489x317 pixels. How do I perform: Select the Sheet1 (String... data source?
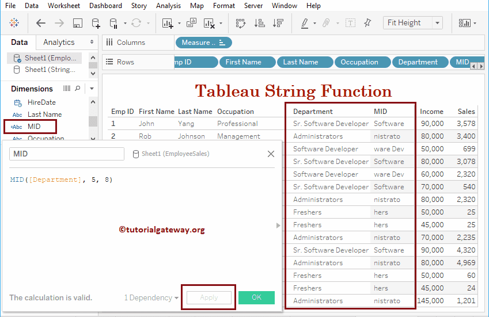coord(44,70)
